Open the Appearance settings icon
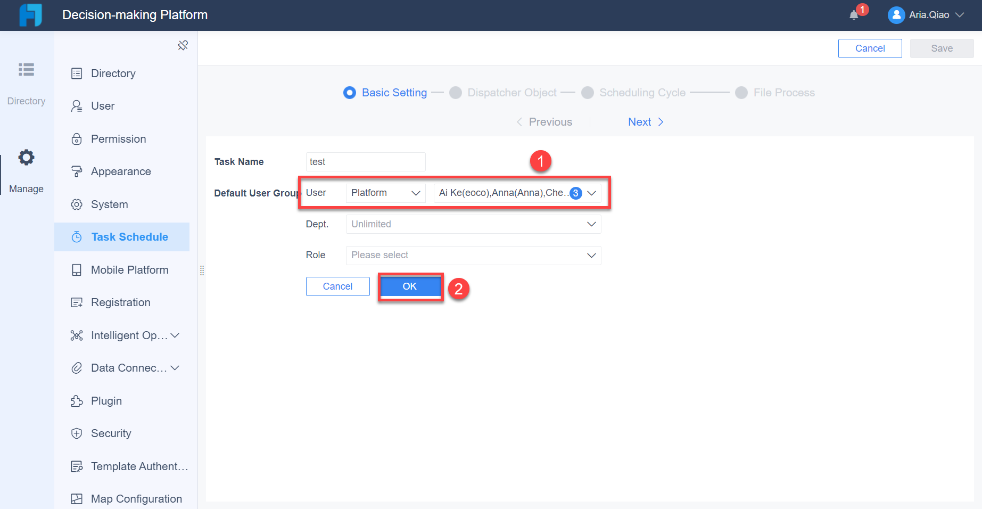 point(77,171)
